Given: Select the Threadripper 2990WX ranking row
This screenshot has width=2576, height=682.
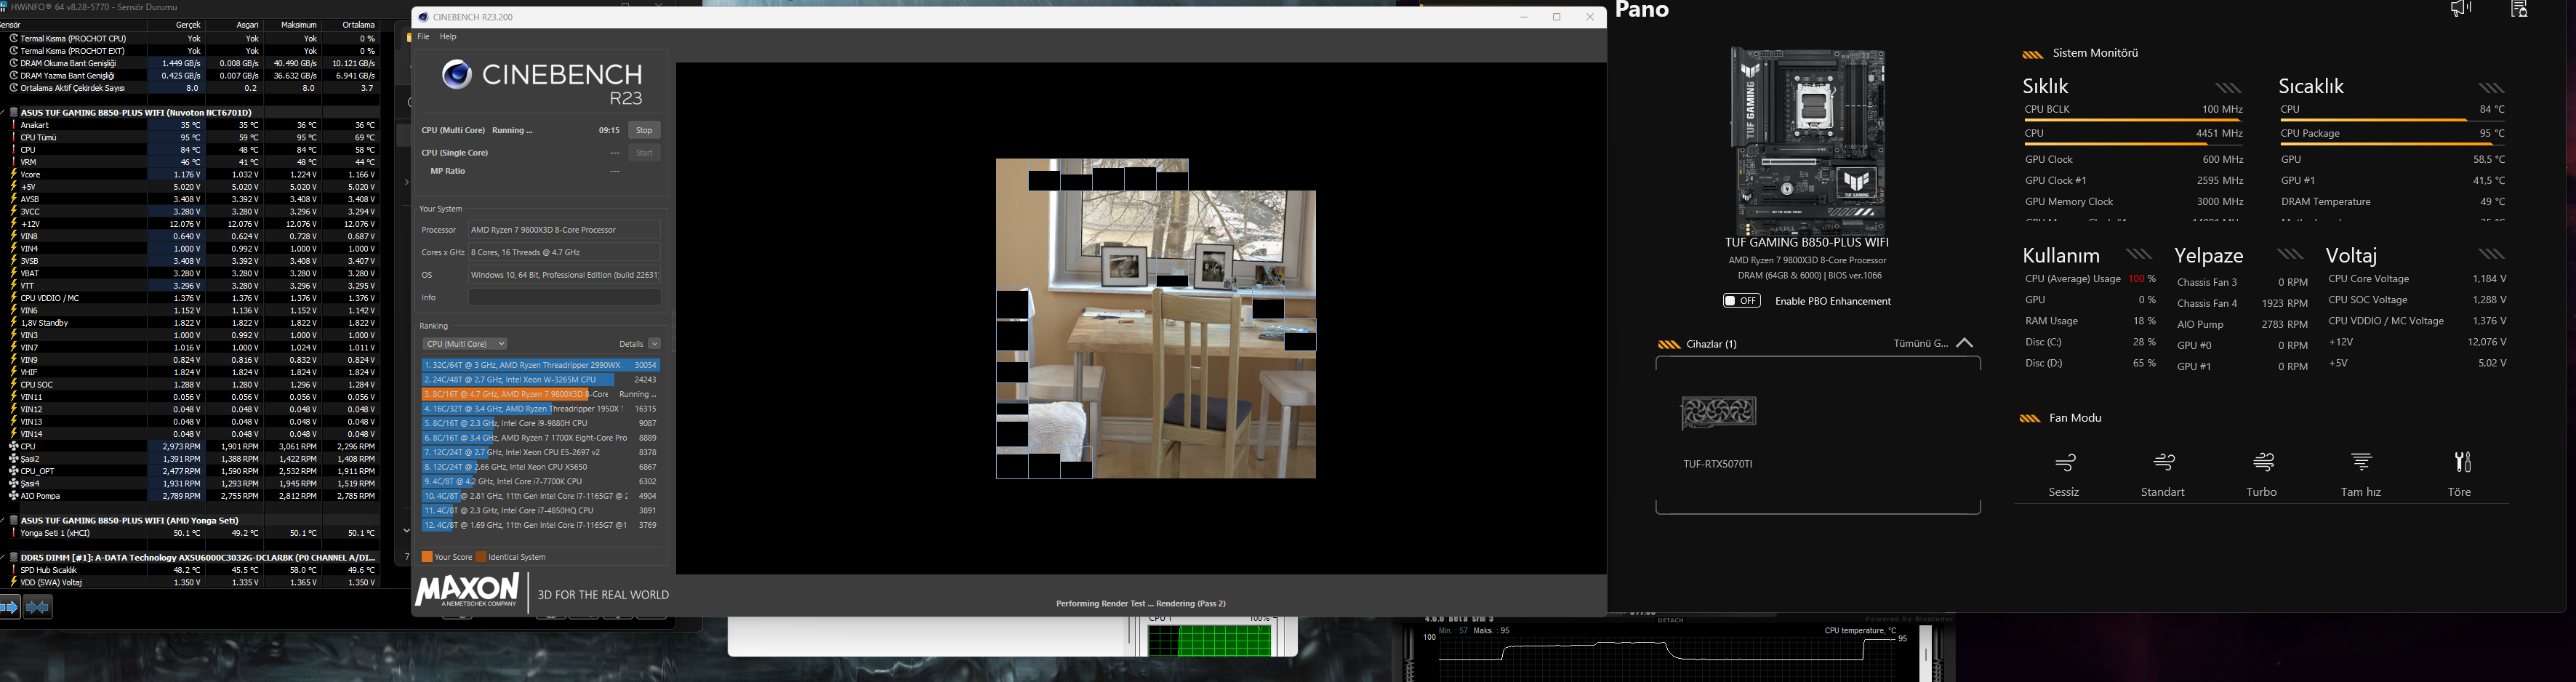Looking at the screenshot, I should coord(540,366).
